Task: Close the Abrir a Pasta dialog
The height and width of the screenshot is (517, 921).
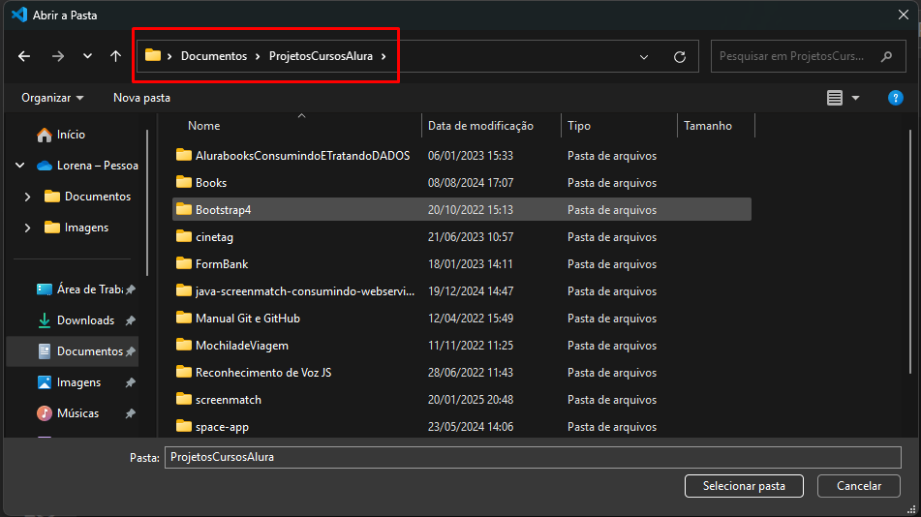Action: point(904,15)
